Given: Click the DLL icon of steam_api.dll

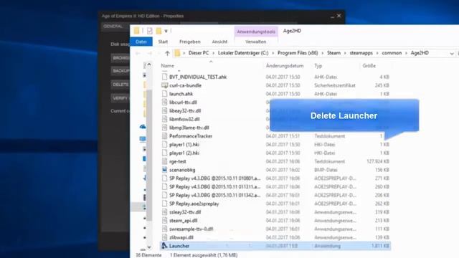Looking at the screenshot, I should pos(164,221).
